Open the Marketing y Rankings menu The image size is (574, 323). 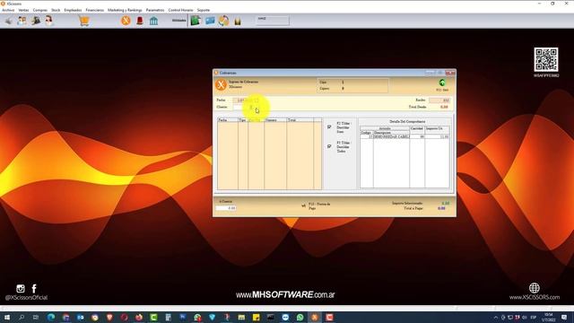(125, 10)
